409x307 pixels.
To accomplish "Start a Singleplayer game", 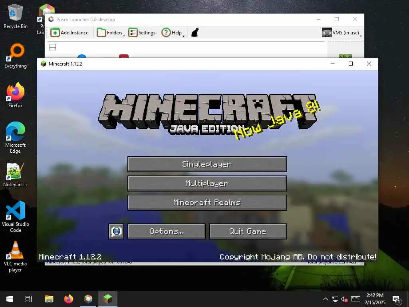I will point(207,164).
